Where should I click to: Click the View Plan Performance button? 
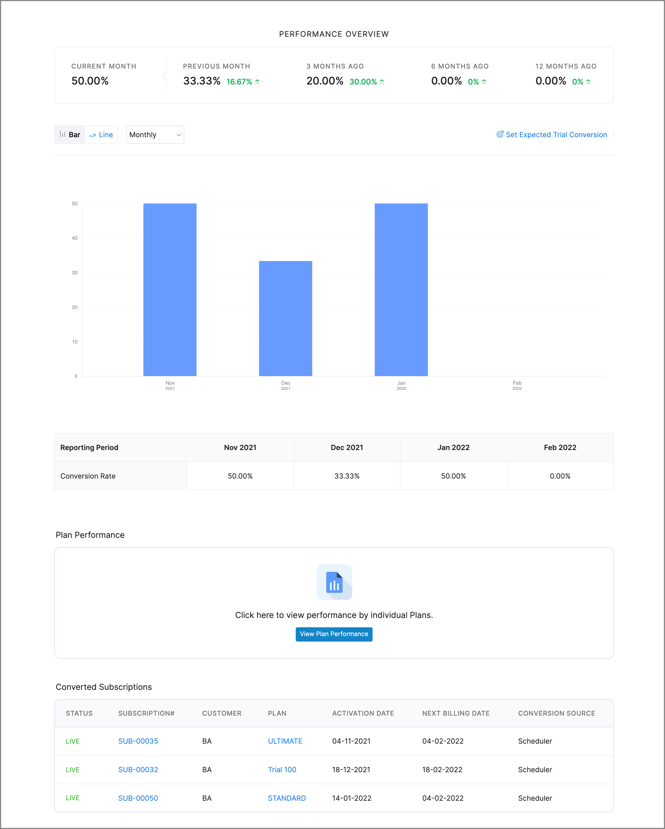pyautogui.click(x=334, y=634)
